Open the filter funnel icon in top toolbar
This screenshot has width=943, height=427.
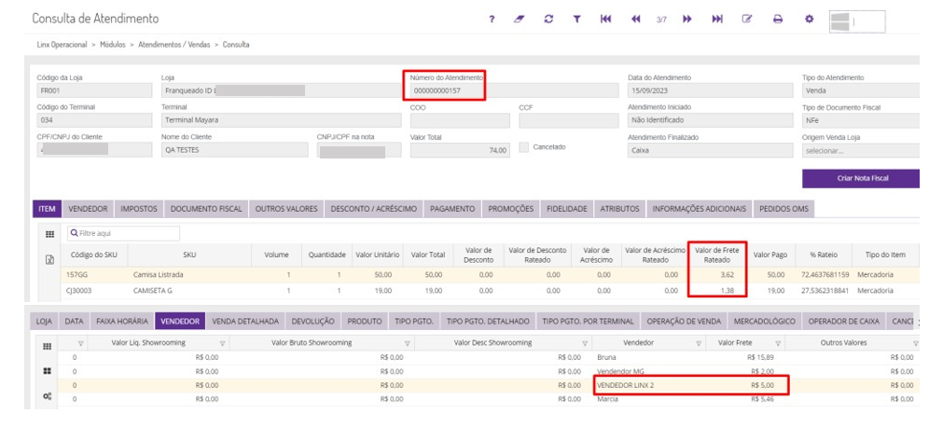pyautogui.click(x=576, y=20)
